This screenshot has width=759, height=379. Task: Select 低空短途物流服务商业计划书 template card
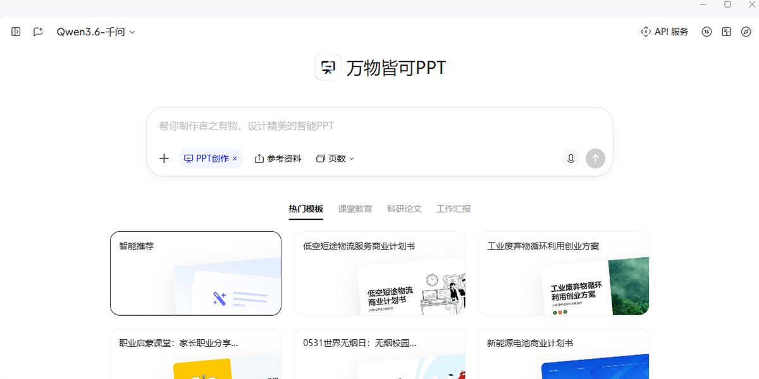[x=379, y=274]
